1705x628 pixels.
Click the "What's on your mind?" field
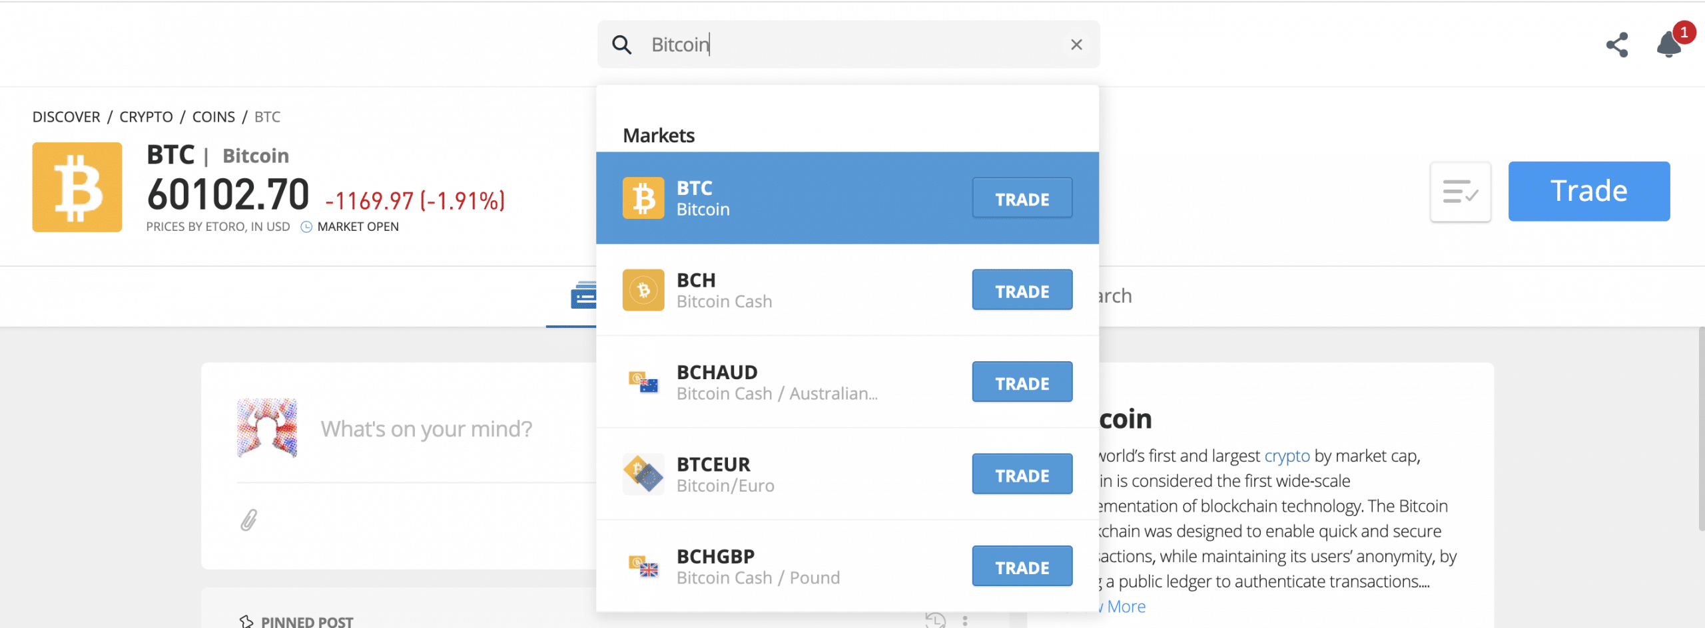(x=426, y=429)
